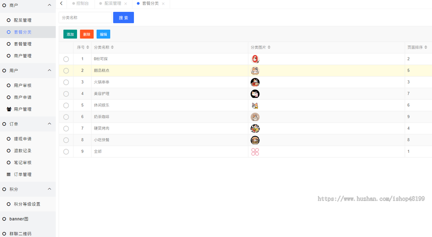Click the 分类名称 search input field
Screen dimensions: 432x237
coord(85,17)
